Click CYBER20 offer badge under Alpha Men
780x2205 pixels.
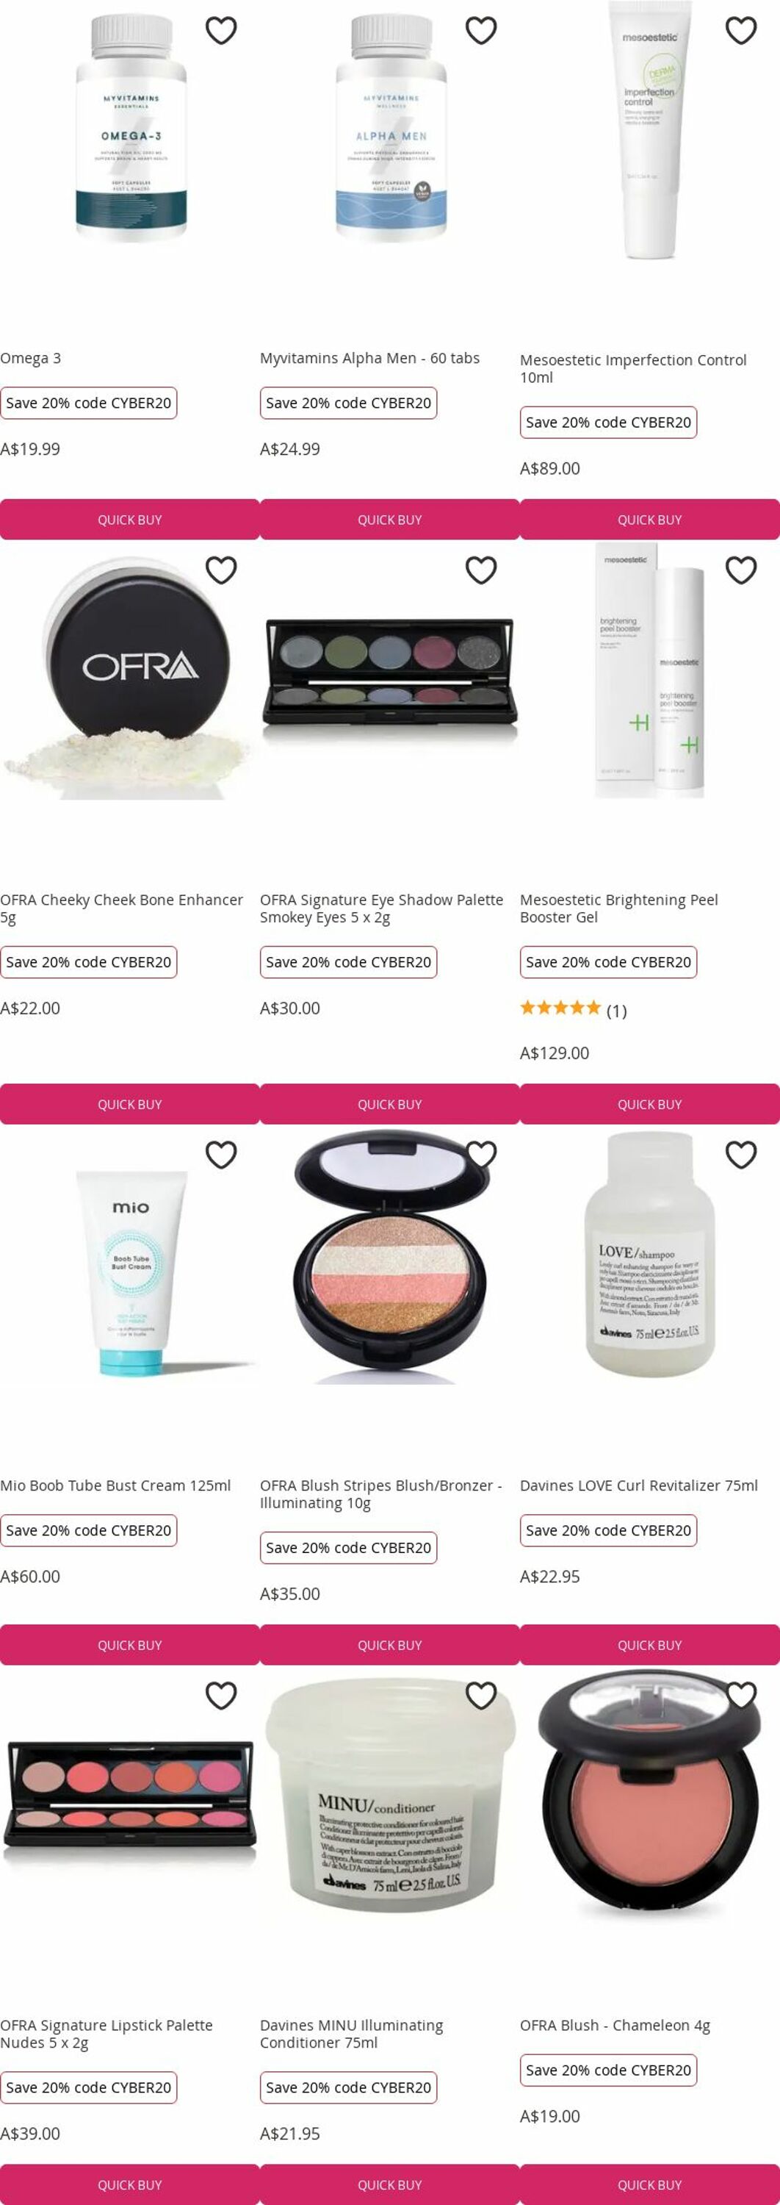(348, 404)
